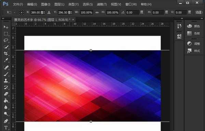Choose the Eyedropper tool

pos(6,60)
